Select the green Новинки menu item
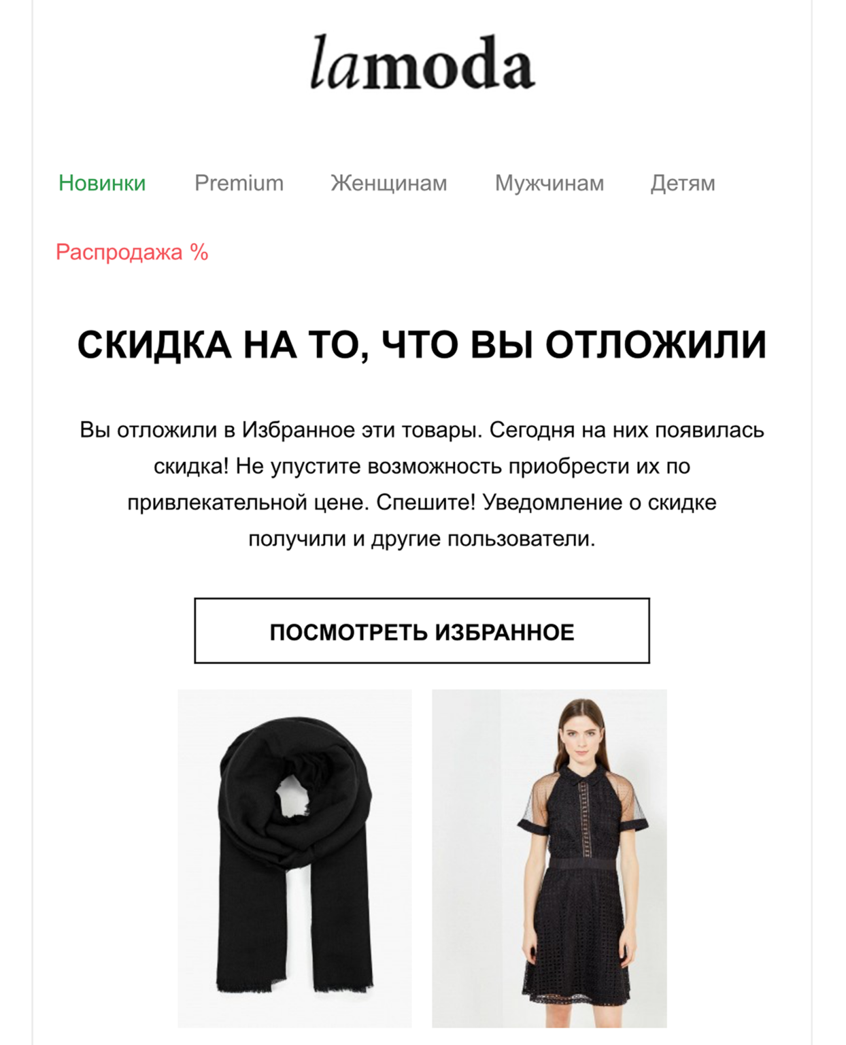 coord(102,183)
